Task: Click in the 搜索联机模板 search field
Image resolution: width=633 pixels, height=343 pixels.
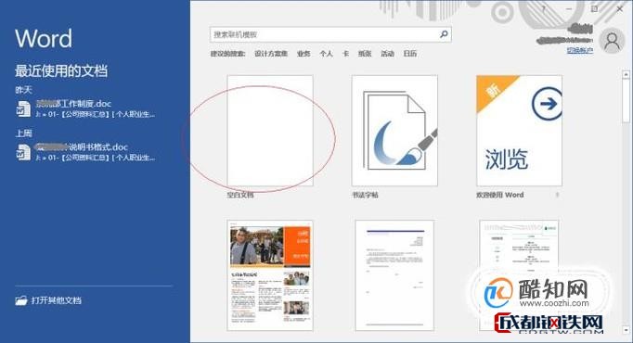Action: click(330, 34)
